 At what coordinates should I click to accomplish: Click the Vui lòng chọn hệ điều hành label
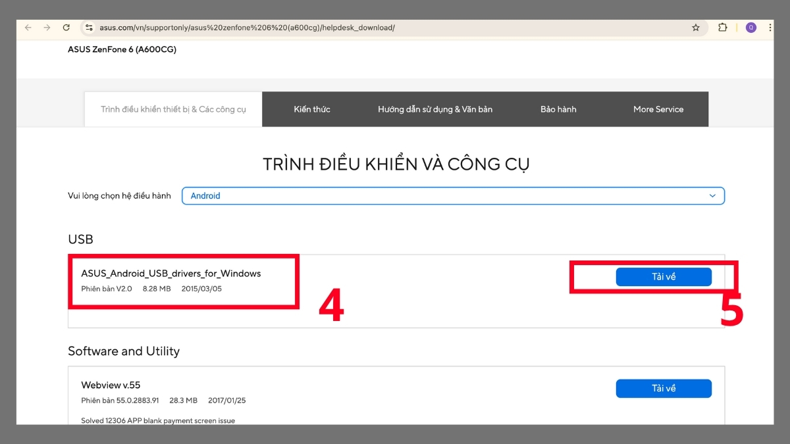[x=119, y=196]
